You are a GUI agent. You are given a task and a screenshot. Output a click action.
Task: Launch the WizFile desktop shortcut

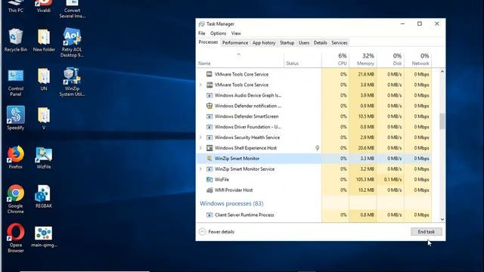pos(44,157)
